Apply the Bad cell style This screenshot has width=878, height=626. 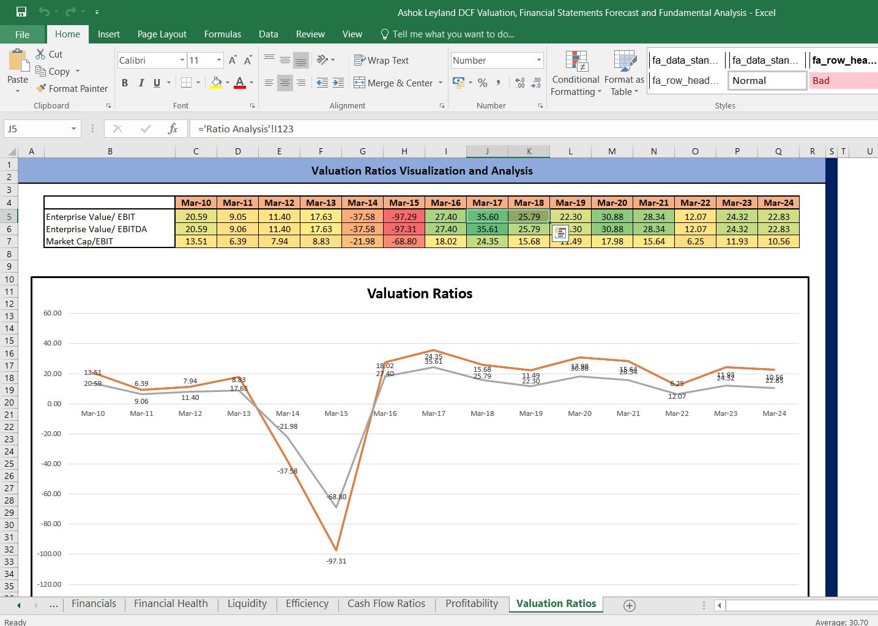[843, 81]
